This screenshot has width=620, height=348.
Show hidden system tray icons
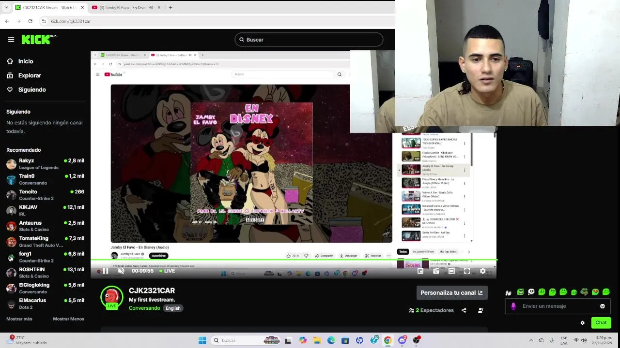click(x=531, y=340)
